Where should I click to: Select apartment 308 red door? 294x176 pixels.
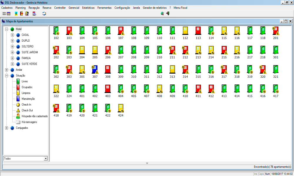point(108,70)
